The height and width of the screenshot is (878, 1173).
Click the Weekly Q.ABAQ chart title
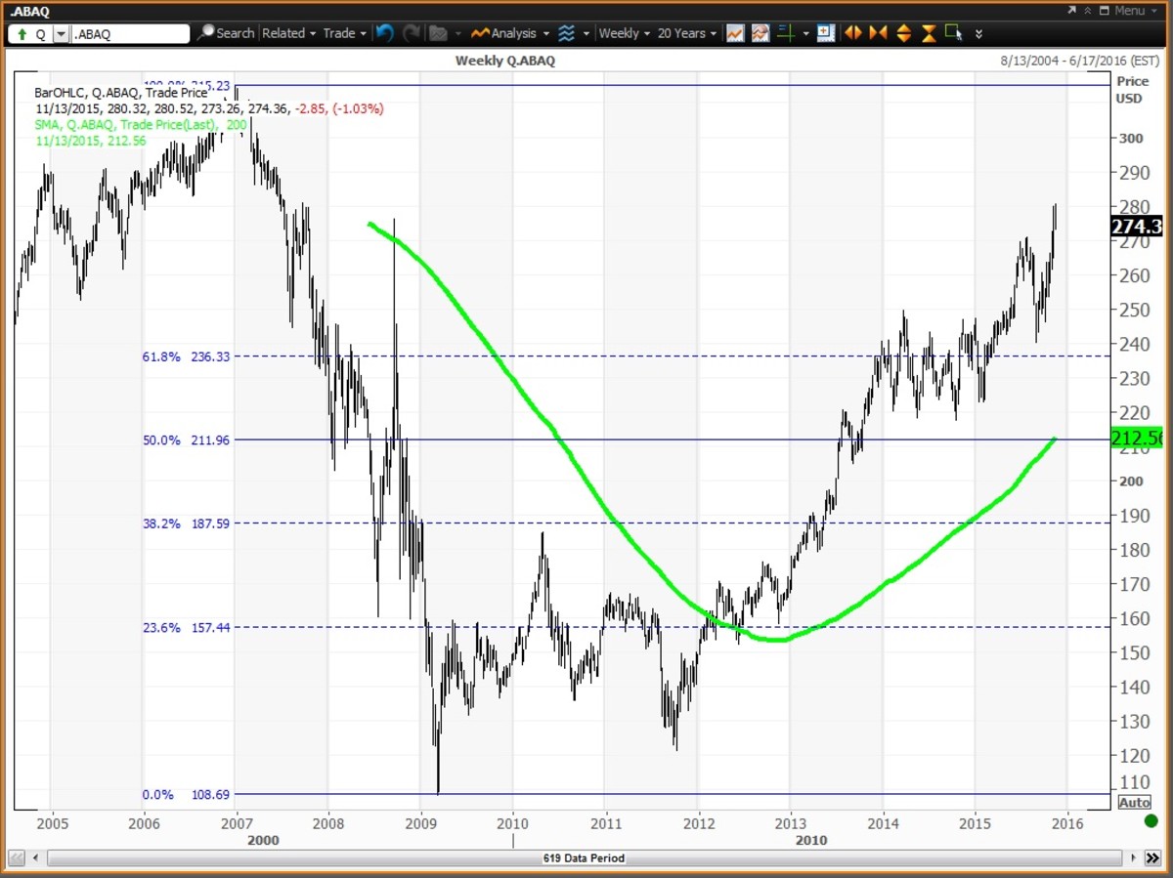click(x=505, y=61)
